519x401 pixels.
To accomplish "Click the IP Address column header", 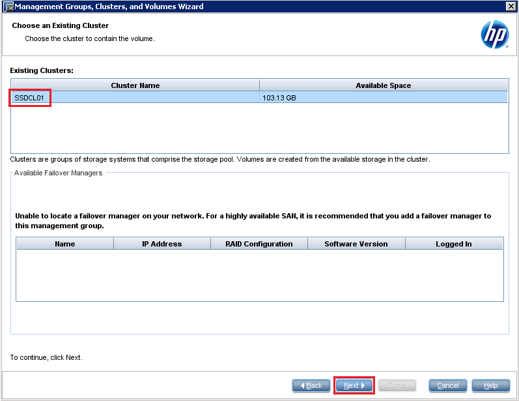I will [x=161, y=244].
